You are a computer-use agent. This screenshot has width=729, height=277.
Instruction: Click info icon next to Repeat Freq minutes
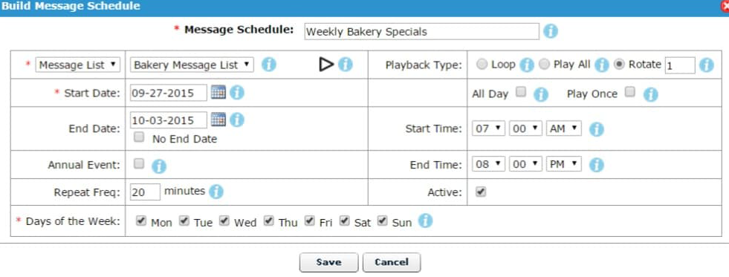click(x=216, y=192)
